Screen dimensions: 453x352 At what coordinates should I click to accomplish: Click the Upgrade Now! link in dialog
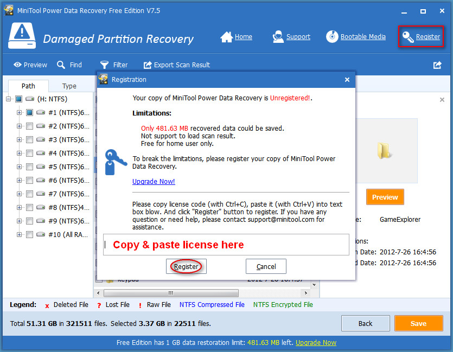click(154, 181)
